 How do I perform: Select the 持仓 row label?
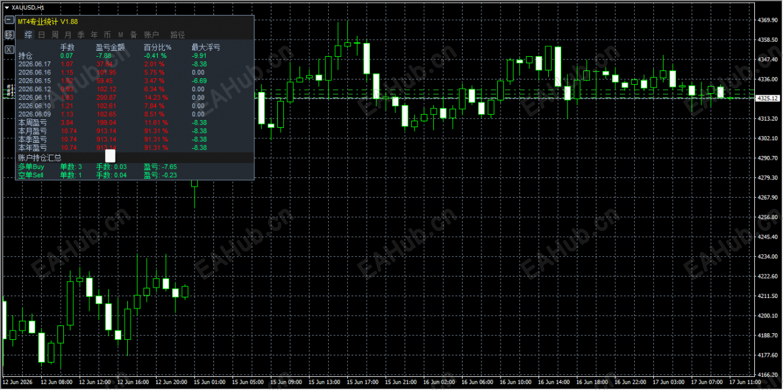(25, 55)
